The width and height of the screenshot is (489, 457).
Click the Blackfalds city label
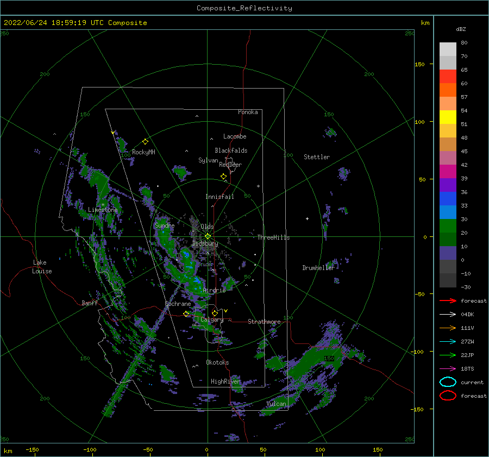coord(231,151)
